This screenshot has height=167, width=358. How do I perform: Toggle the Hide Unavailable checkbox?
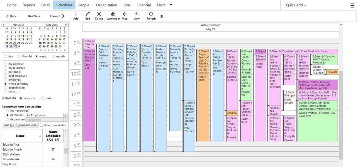point(42,125)
